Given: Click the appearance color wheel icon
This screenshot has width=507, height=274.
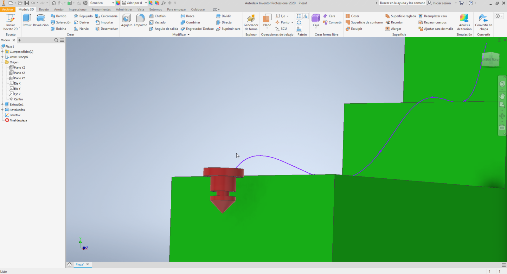Looking at the screenshot, I should coord(118,3).
